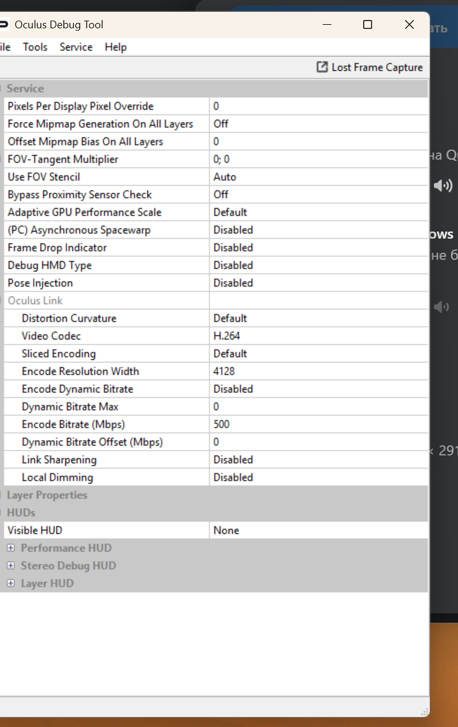Screen dimensions: 458x727
Task: Change Frame Drop Indicator Disabled value
Action: point(318,247)
